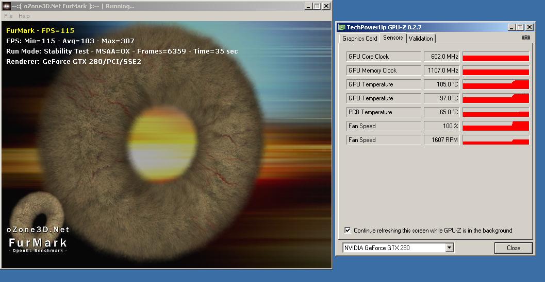Open the Validation tab
The width and height of the screenshot is (545, 282).
(x=421, y=39)
